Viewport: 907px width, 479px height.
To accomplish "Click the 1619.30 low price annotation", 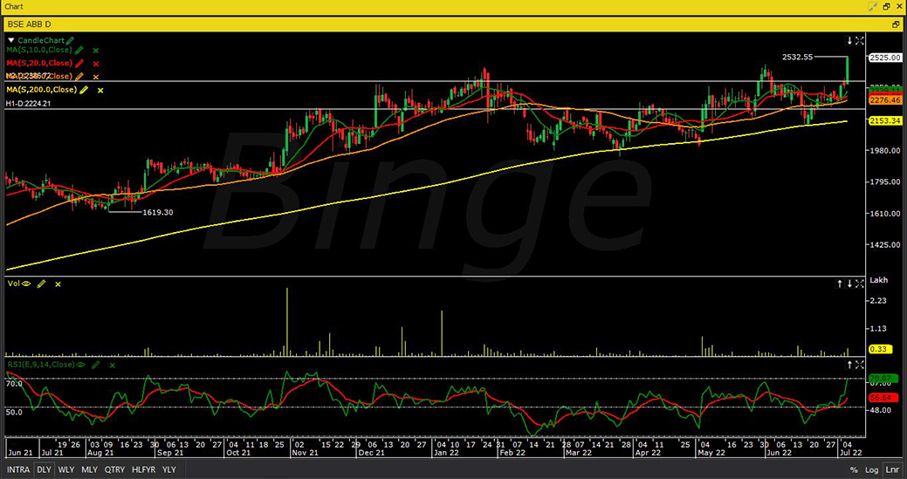I will (157, 212).
